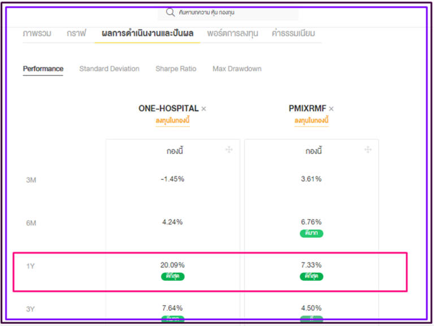Click the invest link under ONE-HOSPITAL
The height and width of the screenshot is (326, 434).
(172, 121)
